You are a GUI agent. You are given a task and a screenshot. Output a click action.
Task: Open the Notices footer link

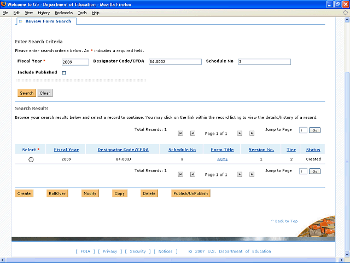165,251
